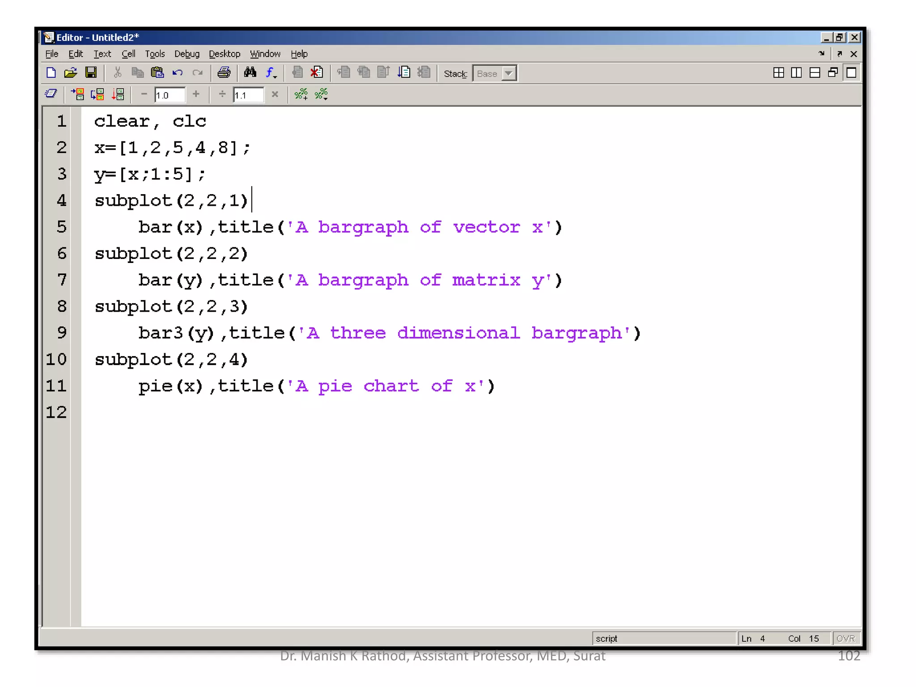Print the script using printer icon

click(x=224, y=73)
